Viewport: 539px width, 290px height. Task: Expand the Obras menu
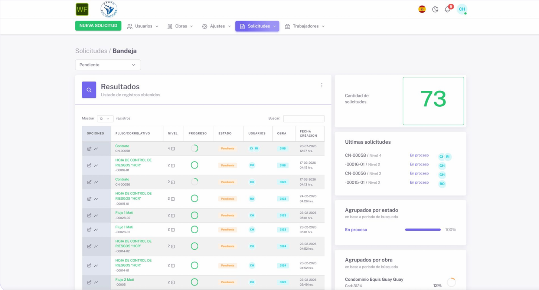click(180, 26)
